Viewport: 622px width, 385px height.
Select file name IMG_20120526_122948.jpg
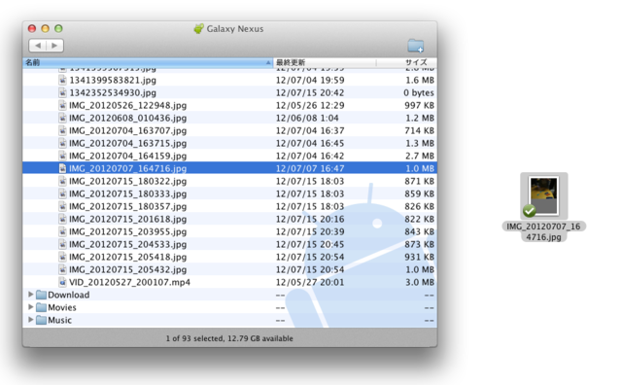click(127, 106)
